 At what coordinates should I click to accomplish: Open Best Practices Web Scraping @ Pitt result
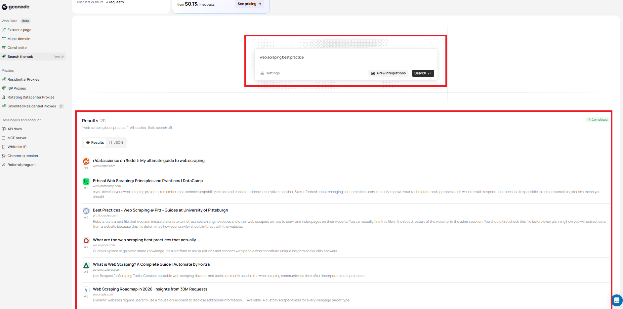point(160,210)
